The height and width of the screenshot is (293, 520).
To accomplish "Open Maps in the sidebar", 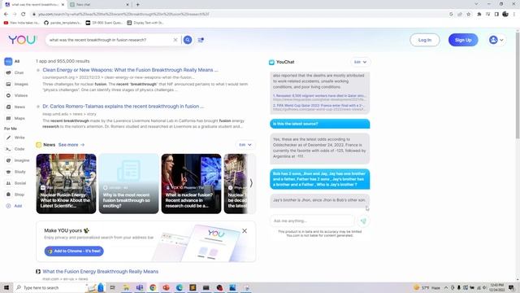I will click(15, 118).
